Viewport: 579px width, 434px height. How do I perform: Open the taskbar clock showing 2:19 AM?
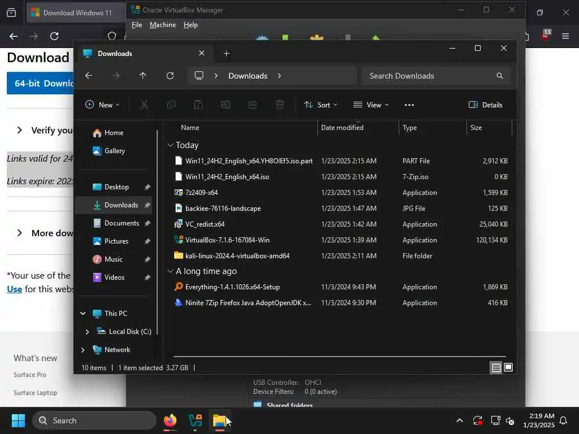pos(538,420)
